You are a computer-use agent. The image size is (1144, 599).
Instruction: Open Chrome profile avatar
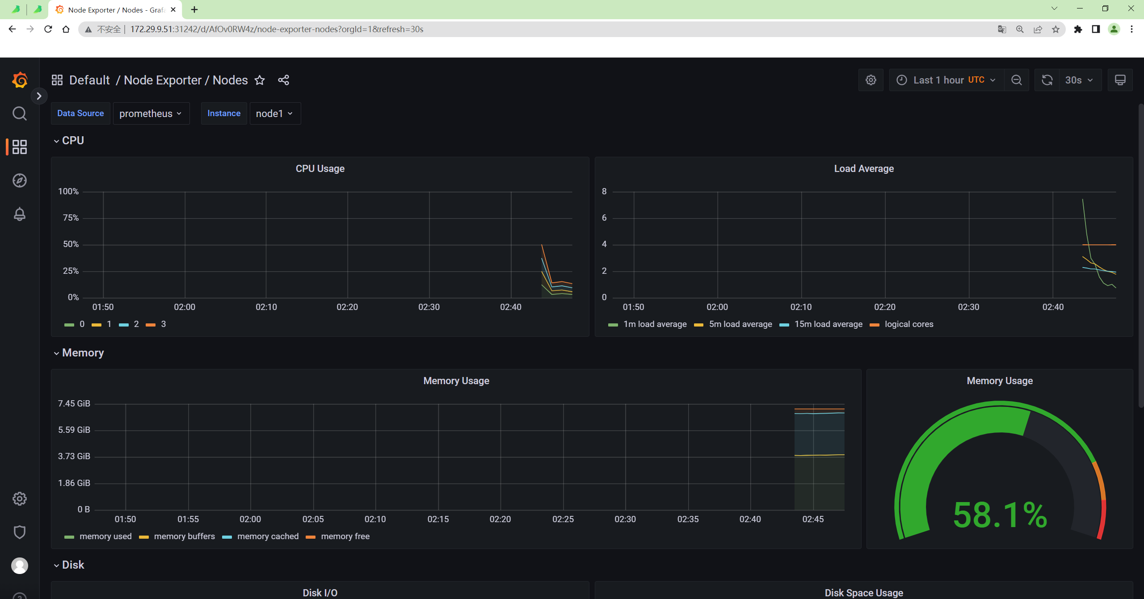(x=1114, y=29)
